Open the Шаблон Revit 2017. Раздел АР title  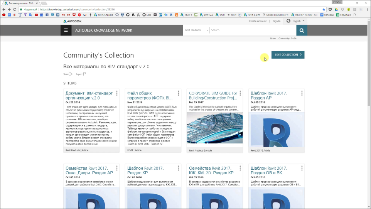click(x=269, y=96)
